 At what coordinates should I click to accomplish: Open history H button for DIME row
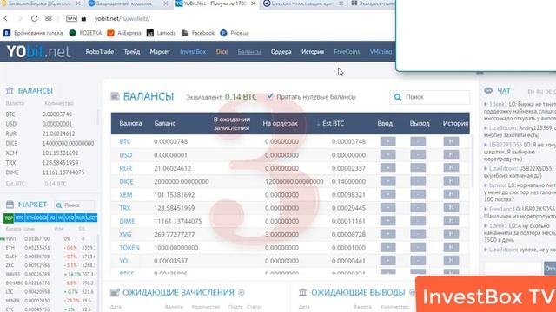(x=451, y=221)
